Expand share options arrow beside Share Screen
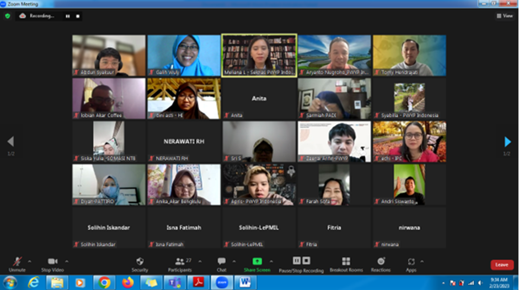The width and height of the screenshot is (519, 290). [271, 261]
